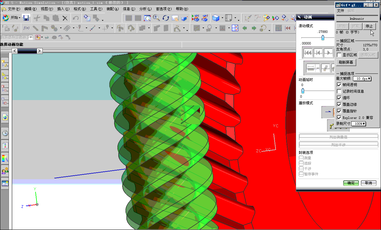381x230 pixels.
Task: Click the Undo arrow icon
Action: pyautogui.click(x=76, y=18)
